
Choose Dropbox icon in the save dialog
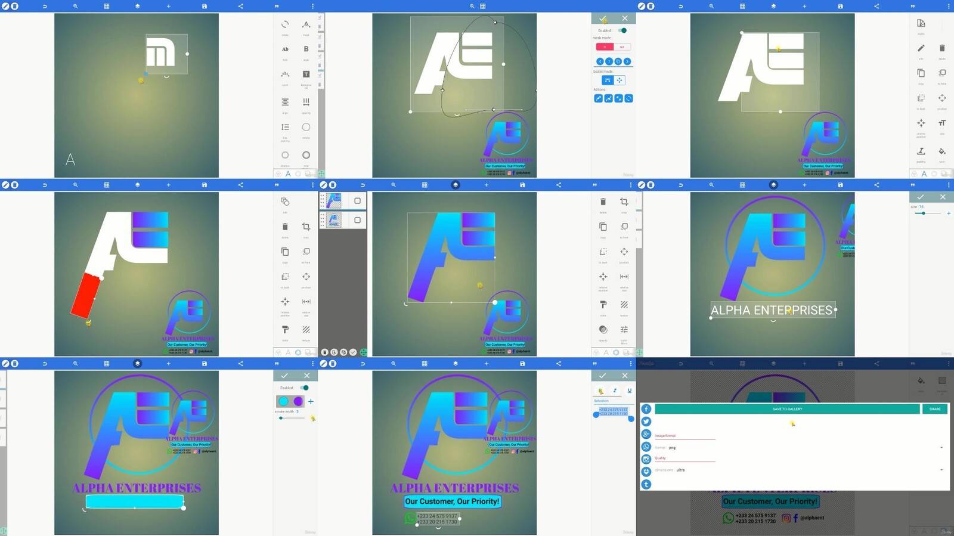tap(646, 472)
